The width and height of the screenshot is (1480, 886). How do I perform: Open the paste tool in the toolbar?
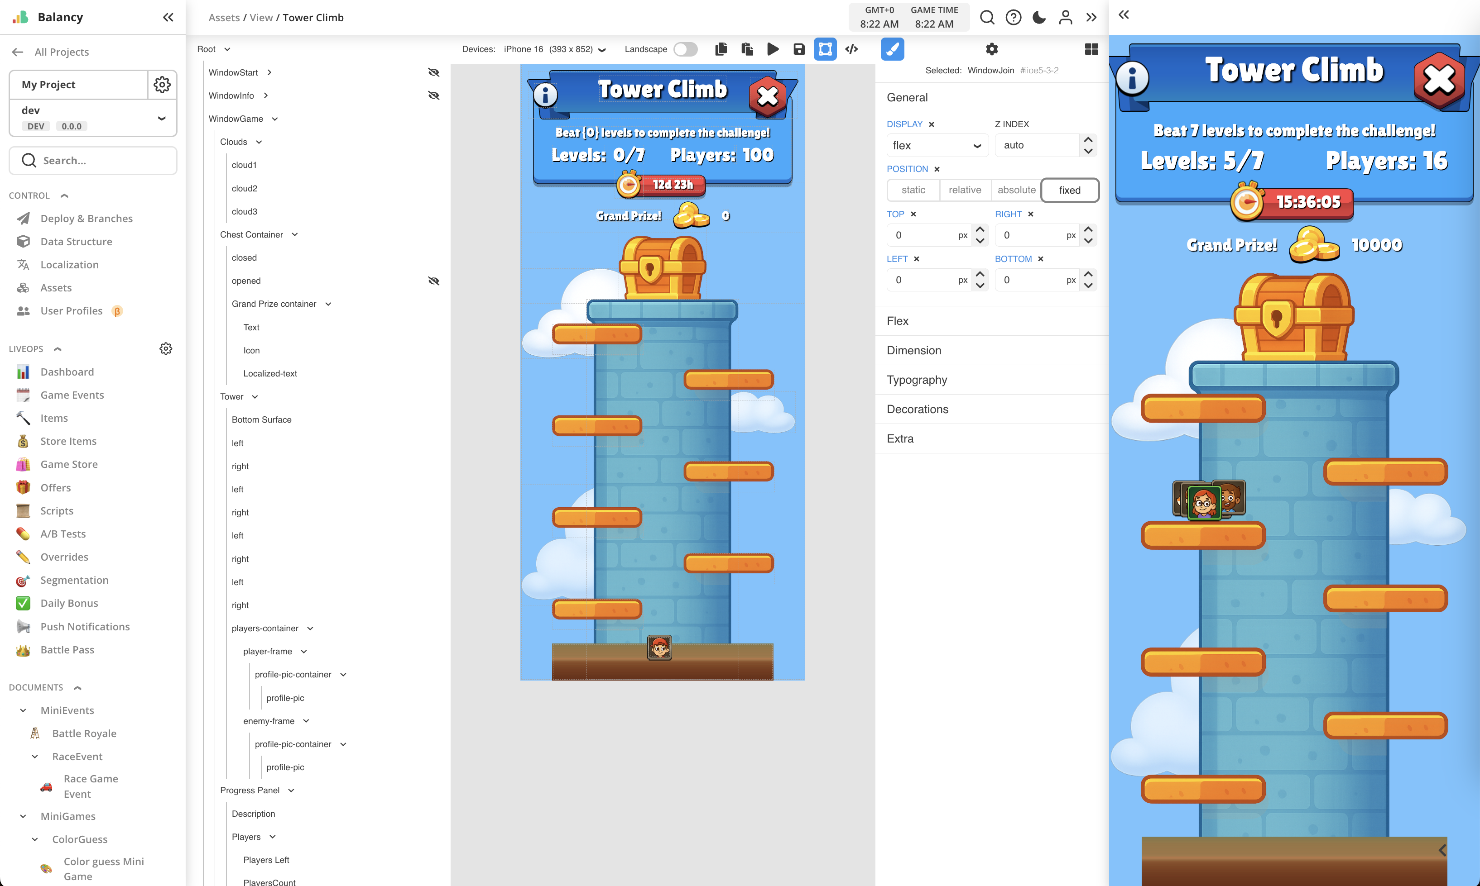tap(746, 49)
